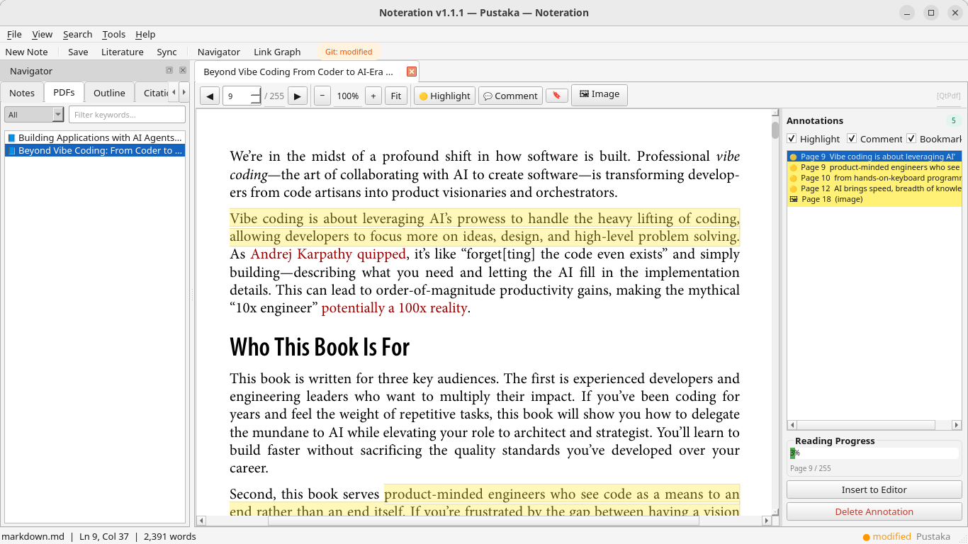Select Page 12 AI brings speed annotation
968x544 pixels.
click(874, 188)
